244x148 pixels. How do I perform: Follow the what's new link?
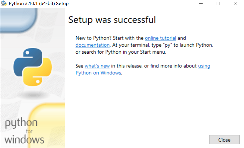[97, 66]
